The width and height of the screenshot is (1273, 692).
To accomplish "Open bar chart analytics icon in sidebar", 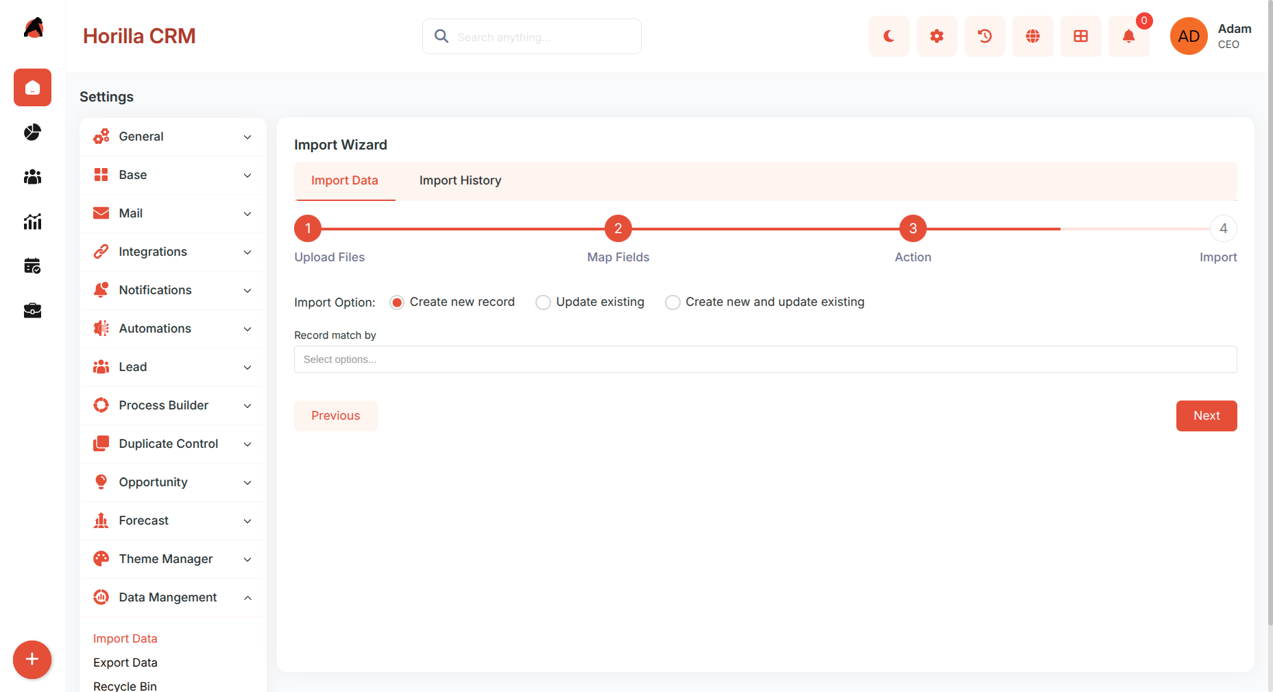I will [32, 222].
